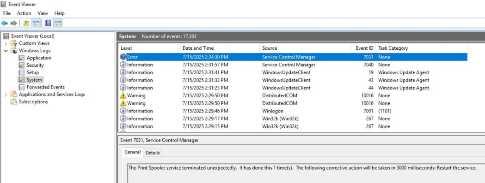Sort by the Date and Time column header
Screen dimensions: 485x183
(220, 48)
